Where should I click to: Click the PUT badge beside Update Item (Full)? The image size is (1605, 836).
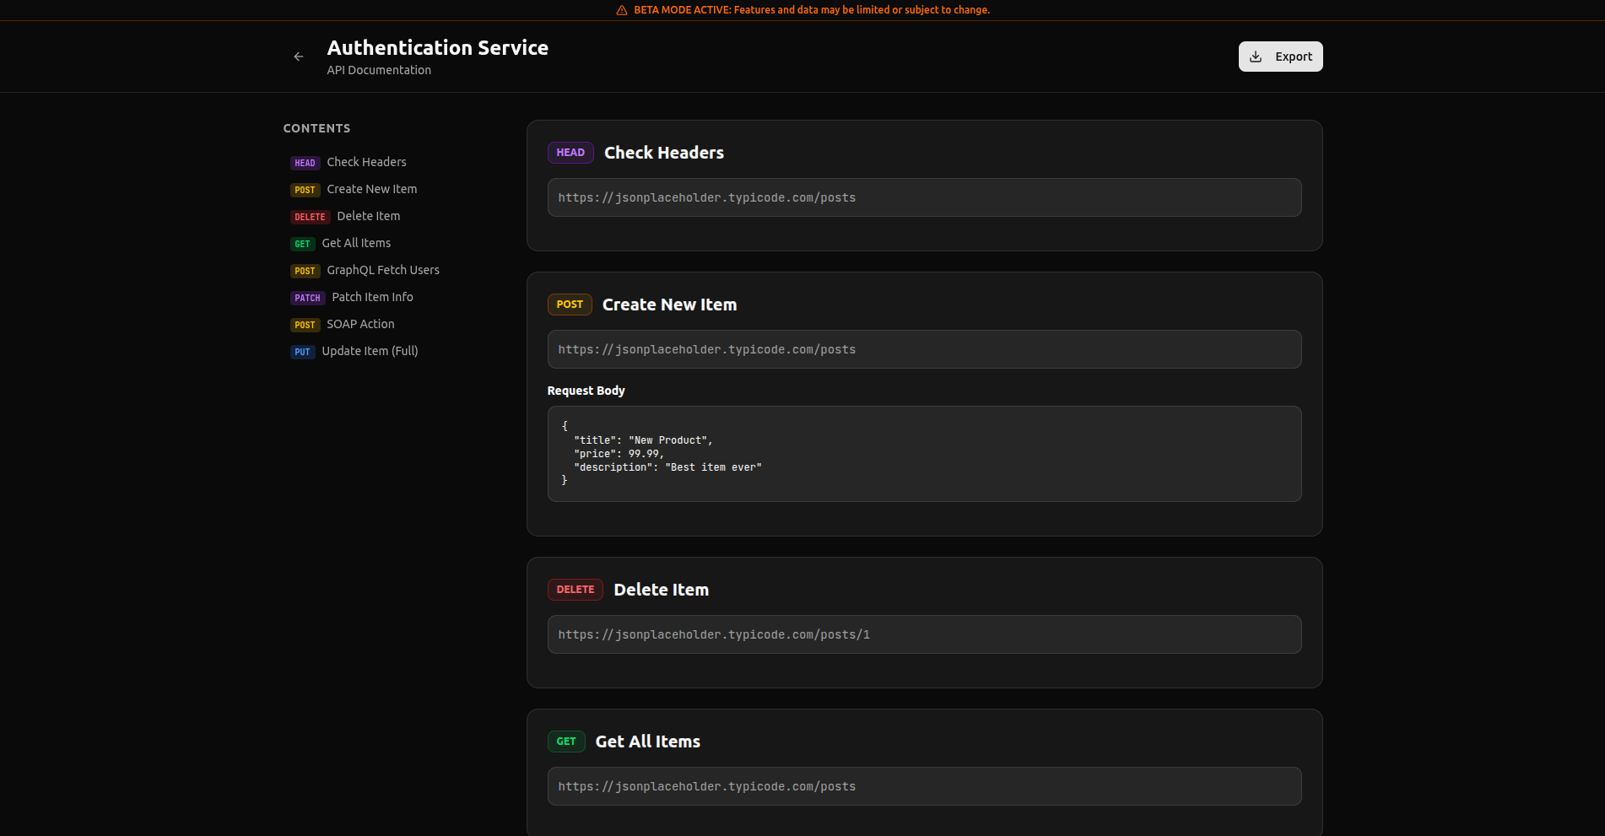pos(302,352)
